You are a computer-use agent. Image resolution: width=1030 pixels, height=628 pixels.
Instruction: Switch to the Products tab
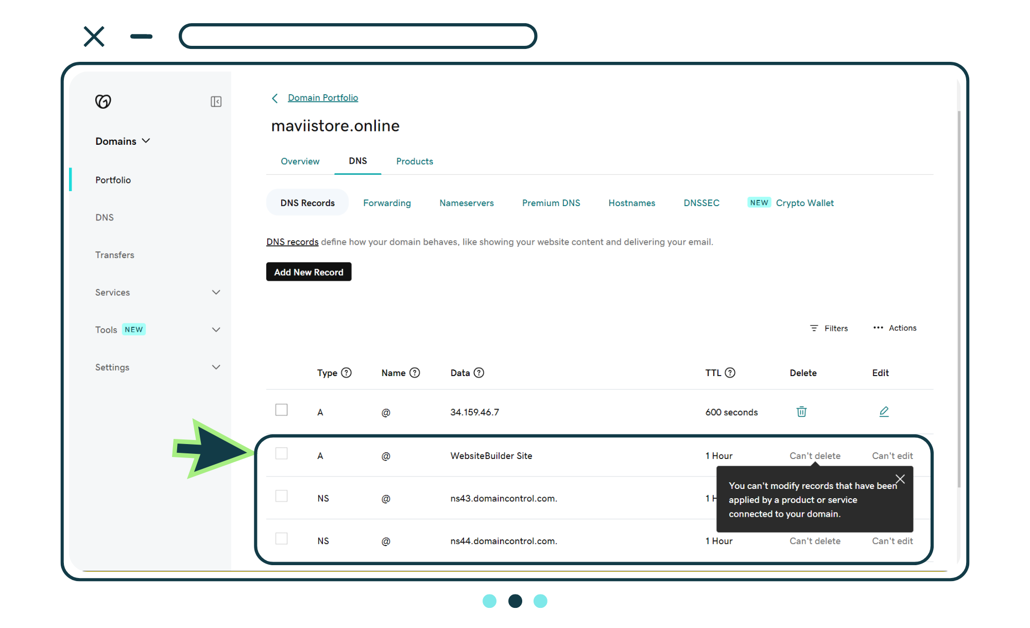(x=414, y=161)
